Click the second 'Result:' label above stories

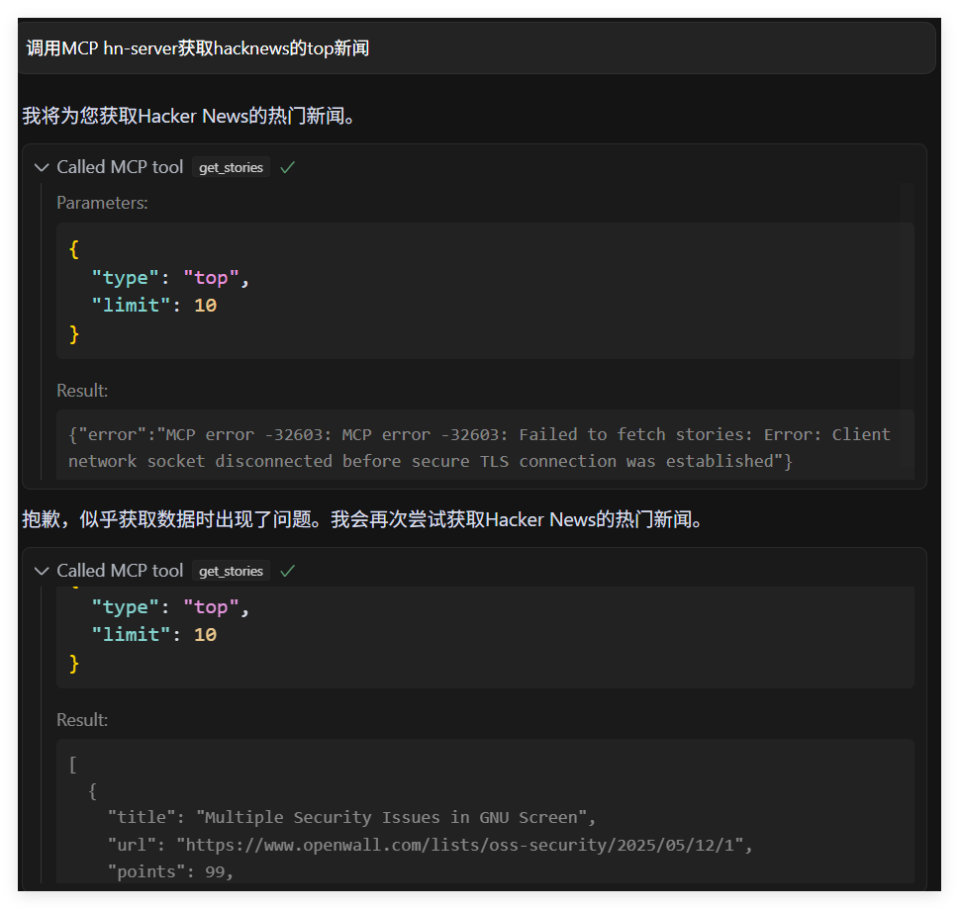pyautogui.click(x=82, y=720)
